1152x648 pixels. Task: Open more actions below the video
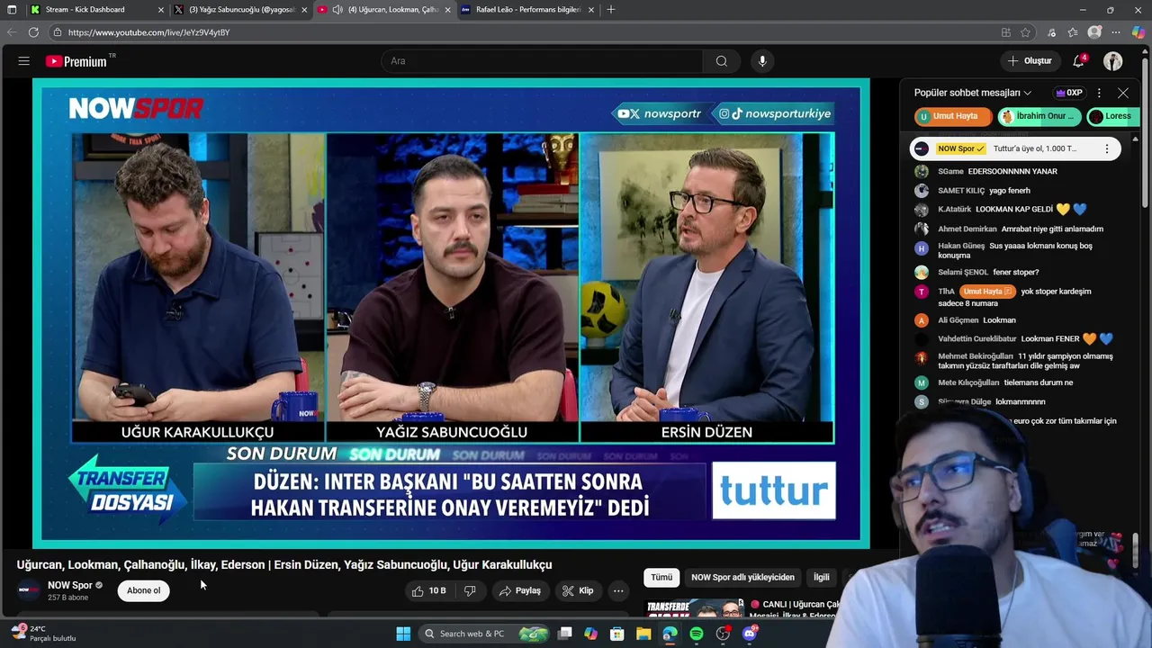(x=618, y=590)
